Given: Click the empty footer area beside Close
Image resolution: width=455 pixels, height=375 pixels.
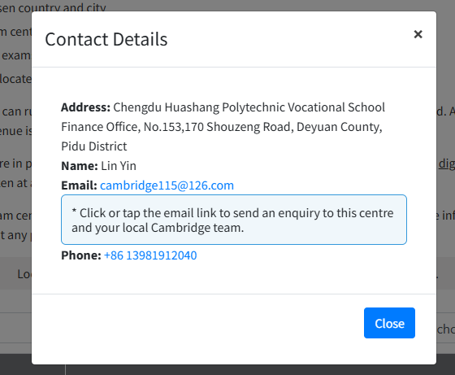Looking at the screenshot, I should tap(197, 323).
